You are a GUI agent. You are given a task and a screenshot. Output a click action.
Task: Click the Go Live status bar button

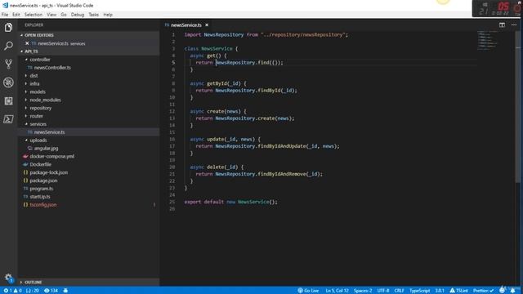[308, 291]
